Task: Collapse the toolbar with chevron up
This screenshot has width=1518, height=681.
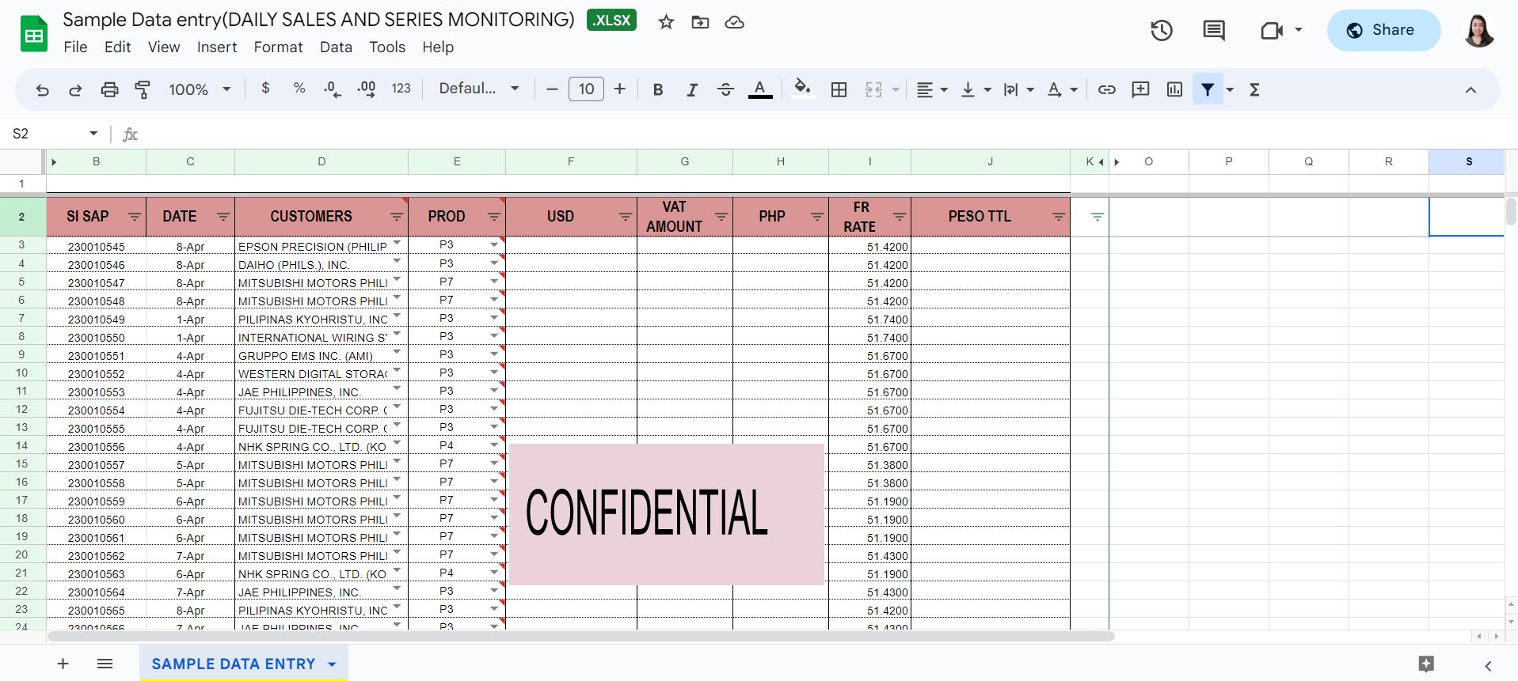Action: click(x=1470, y=90)
